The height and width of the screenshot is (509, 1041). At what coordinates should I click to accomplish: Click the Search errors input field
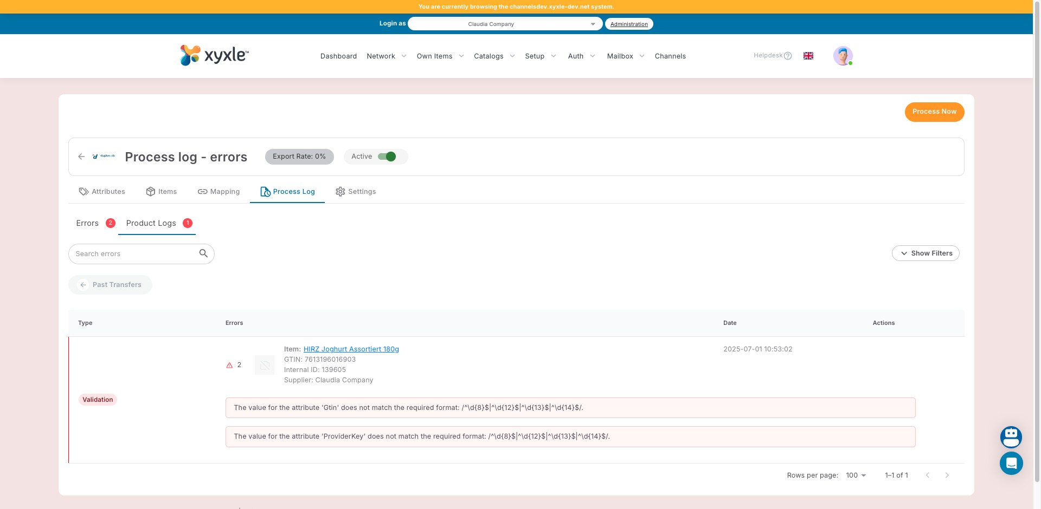136,254
